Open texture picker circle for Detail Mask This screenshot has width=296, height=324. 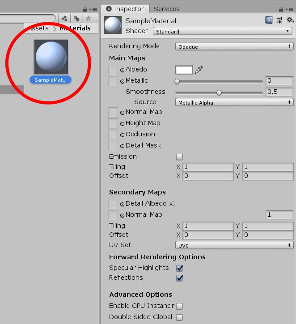coord(122,146)
